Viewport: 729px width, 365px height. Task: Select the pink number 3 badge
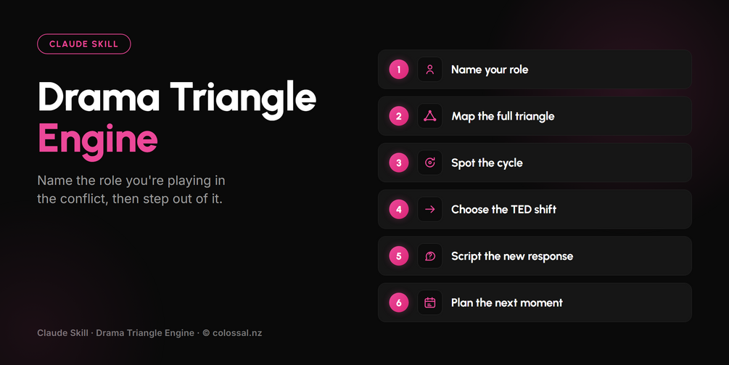click(398, 163)
